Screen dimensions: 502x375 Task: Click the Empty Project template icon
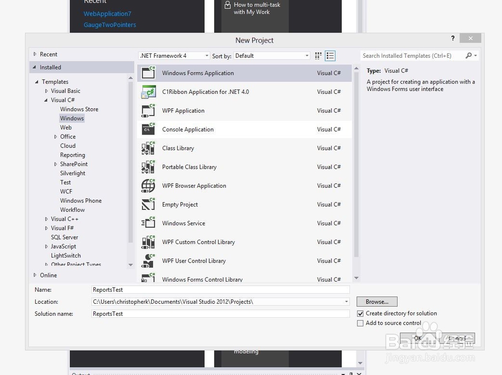point(148,204)
